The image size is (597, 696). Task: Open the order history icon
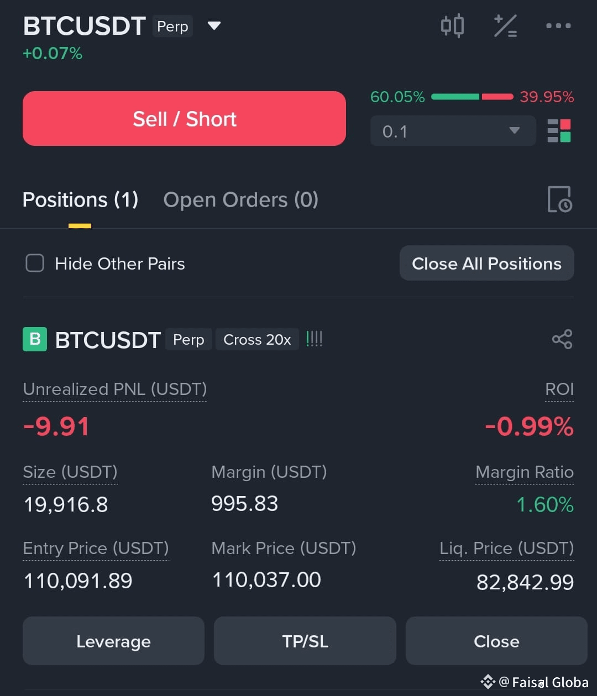tap(559, 199)
